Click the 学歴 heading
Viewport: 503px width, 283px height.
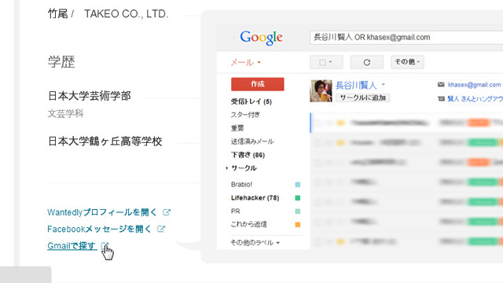click(x=61, y=61)
